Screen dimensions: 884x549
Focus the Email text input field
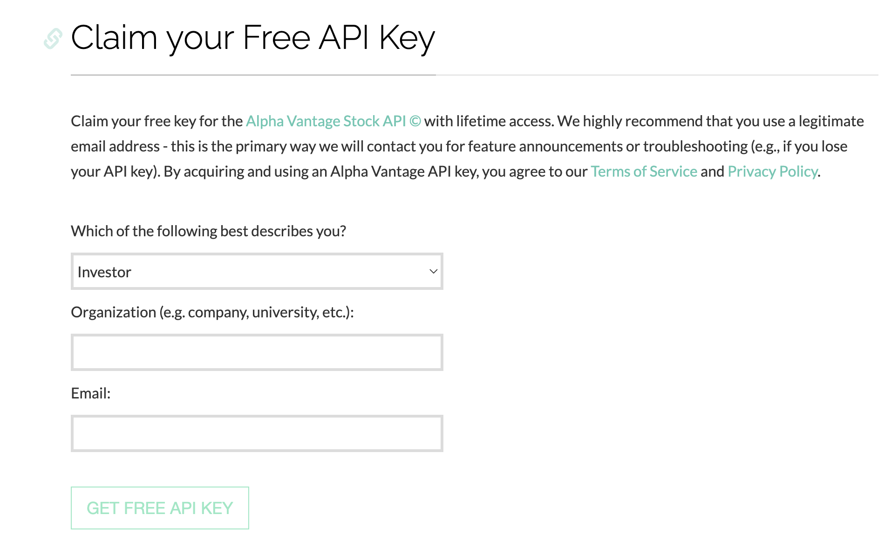click(x=257, y=433)
